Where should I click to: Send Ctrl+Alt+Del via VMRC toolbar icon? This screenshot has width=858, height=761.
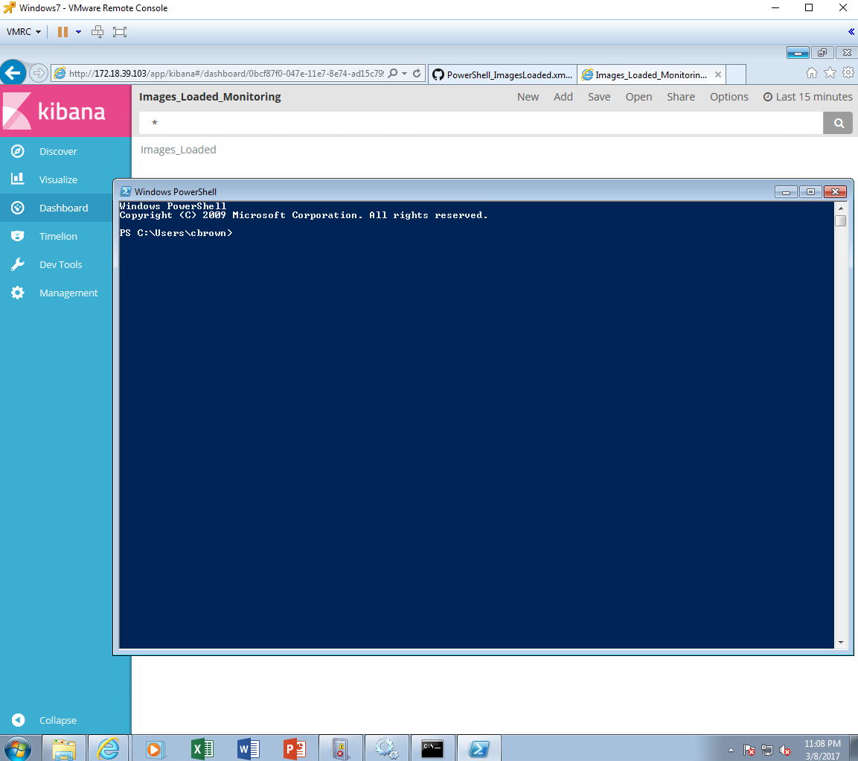coord(97,32)
